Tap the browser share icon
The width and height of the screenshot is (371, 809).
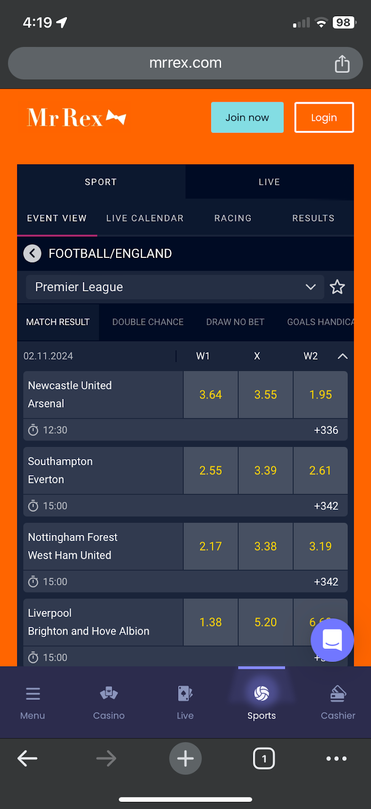(x=342, y=64)
